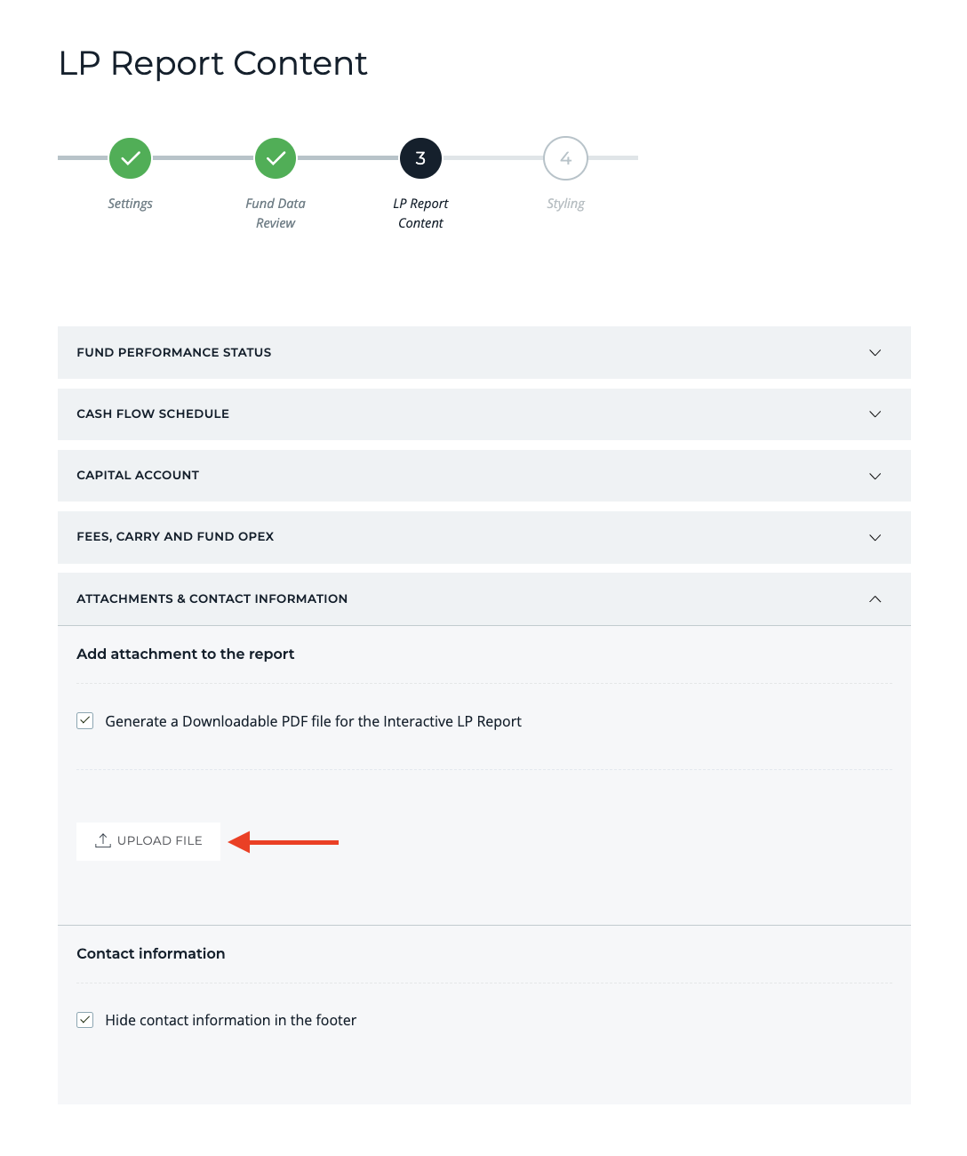Collapse Attachments & Contact Information chevron
This screenshot has height=1156, width=967.
(x=875, y=598)
